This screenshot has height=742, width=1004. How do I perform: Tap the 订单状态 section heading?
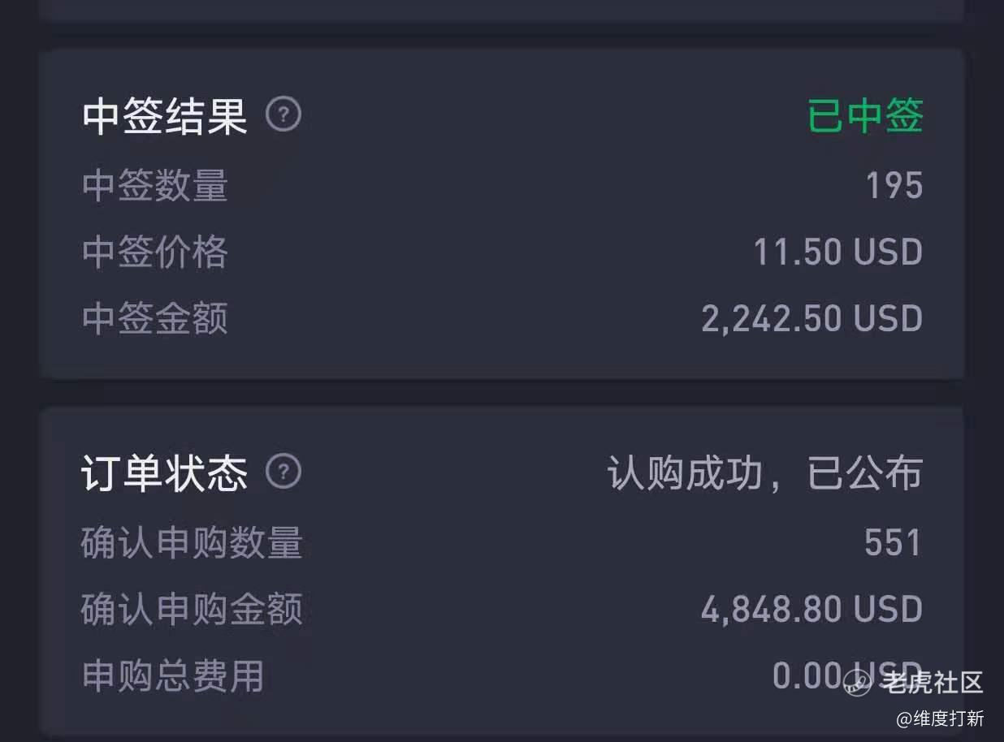[x=165, y=473]
